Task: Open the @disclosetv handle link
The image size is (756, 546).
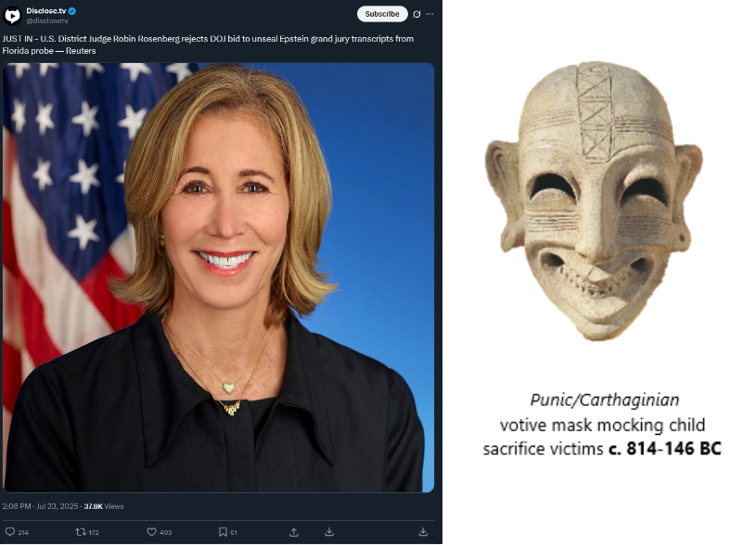Action: [x=47, y=20]
